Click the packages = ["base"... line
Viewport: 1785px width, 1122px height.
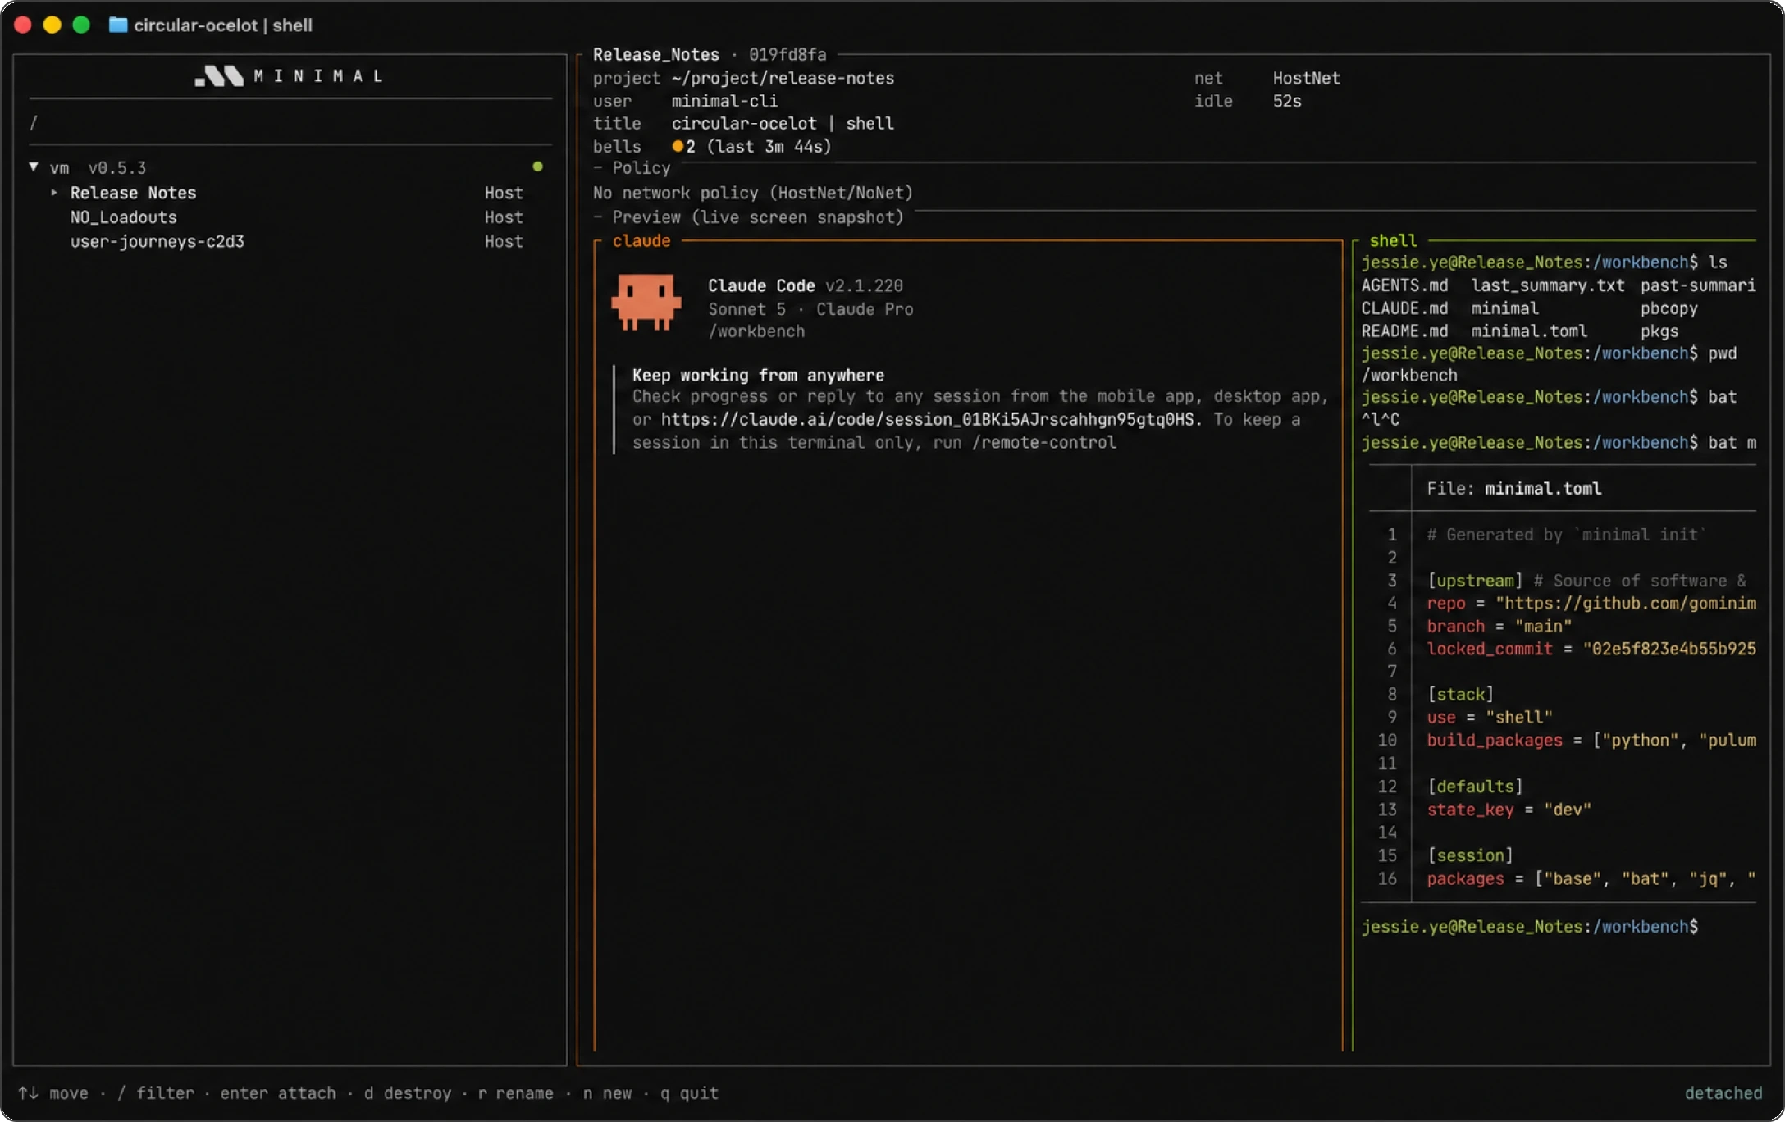point(1591,879)
